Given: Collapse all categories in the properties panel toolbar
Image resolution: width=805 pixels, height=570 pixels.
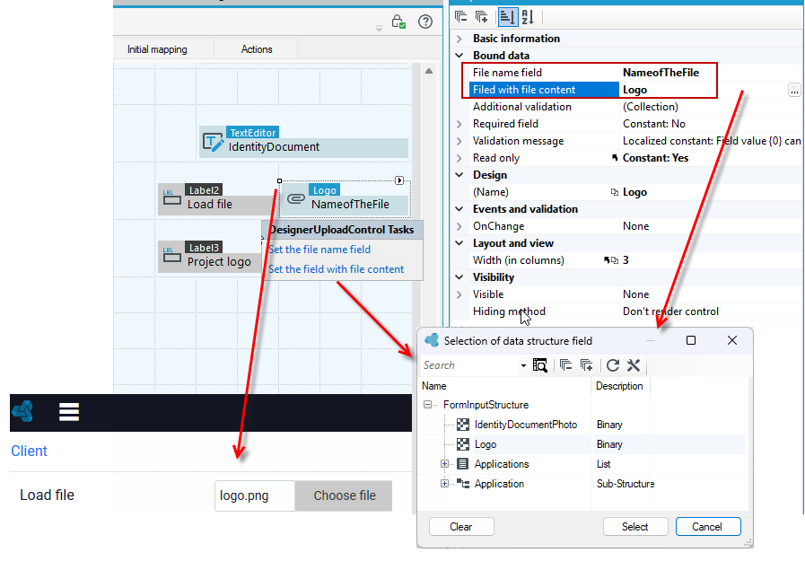Looking at the screenshot, I should [460, 17].
